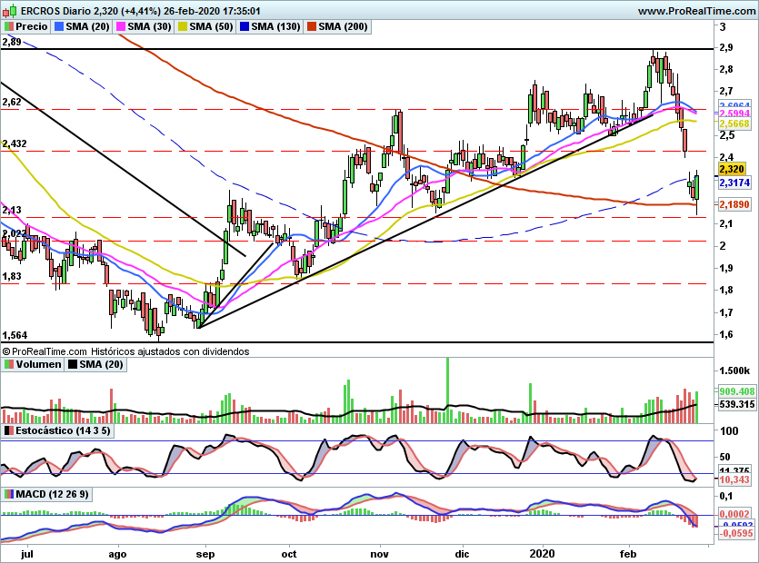Select the volume panel SMA (20) label

tap(95, 364)
